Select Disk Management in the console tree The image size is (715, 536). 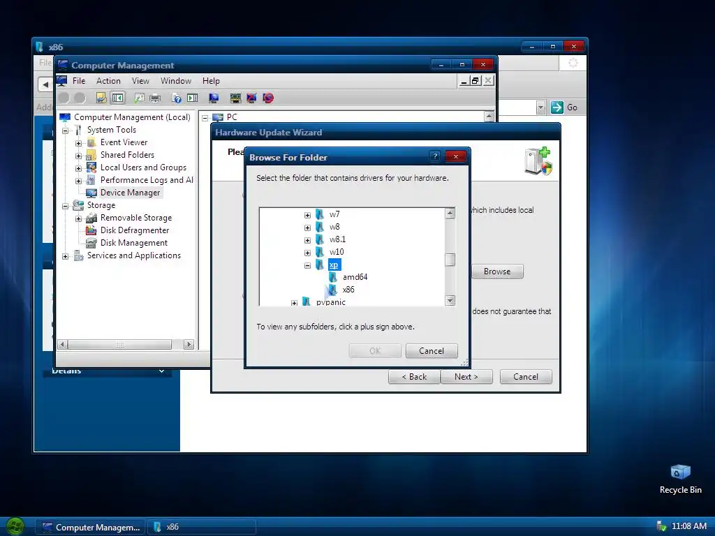pyautogui.click(x=133, y=243)
